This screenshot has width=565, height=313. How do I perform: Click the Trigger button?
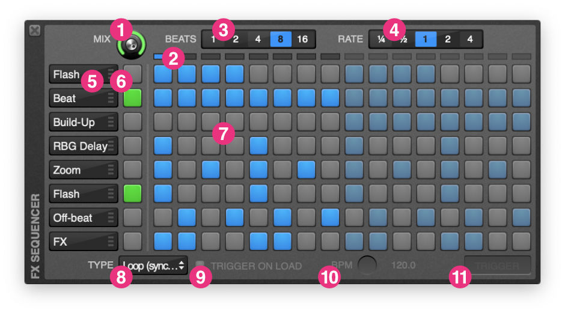click(497, 266)
